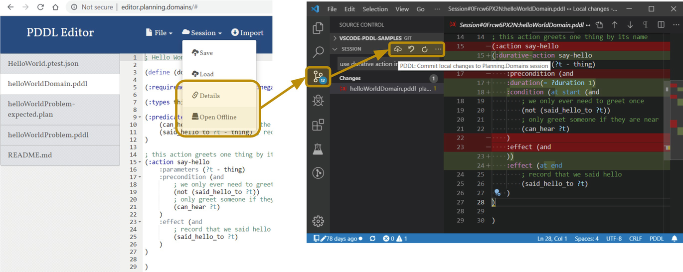The width and height of the screenshot is (683, 272).
Task: Go to next change arrow
Action: pos(630,25)
